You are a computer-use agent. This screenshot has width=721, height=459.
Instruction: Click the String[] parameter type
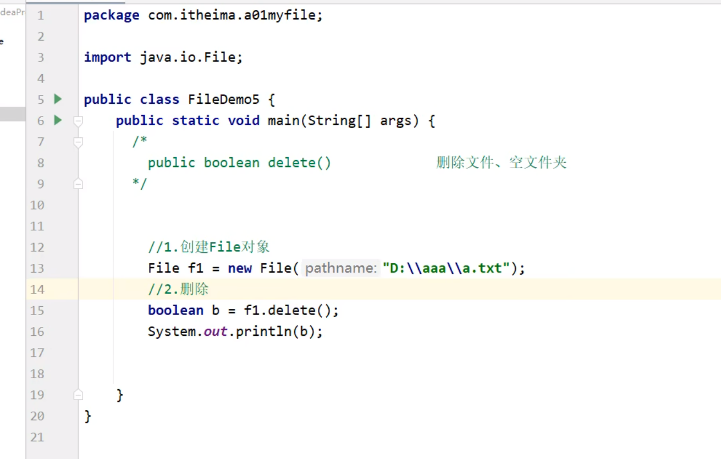(339, 120)
